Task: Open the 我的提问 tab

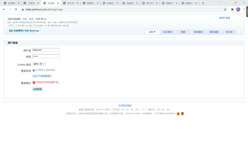Action: [x=198, y=32]
